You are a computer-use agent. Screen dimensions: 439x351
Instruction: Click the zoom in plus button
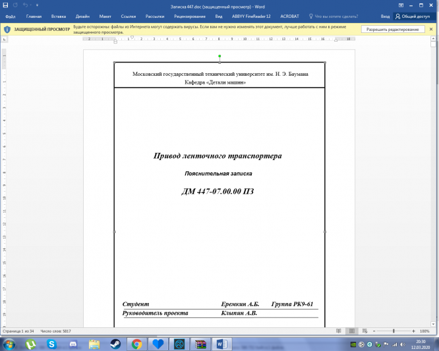[x=413, y=331]
